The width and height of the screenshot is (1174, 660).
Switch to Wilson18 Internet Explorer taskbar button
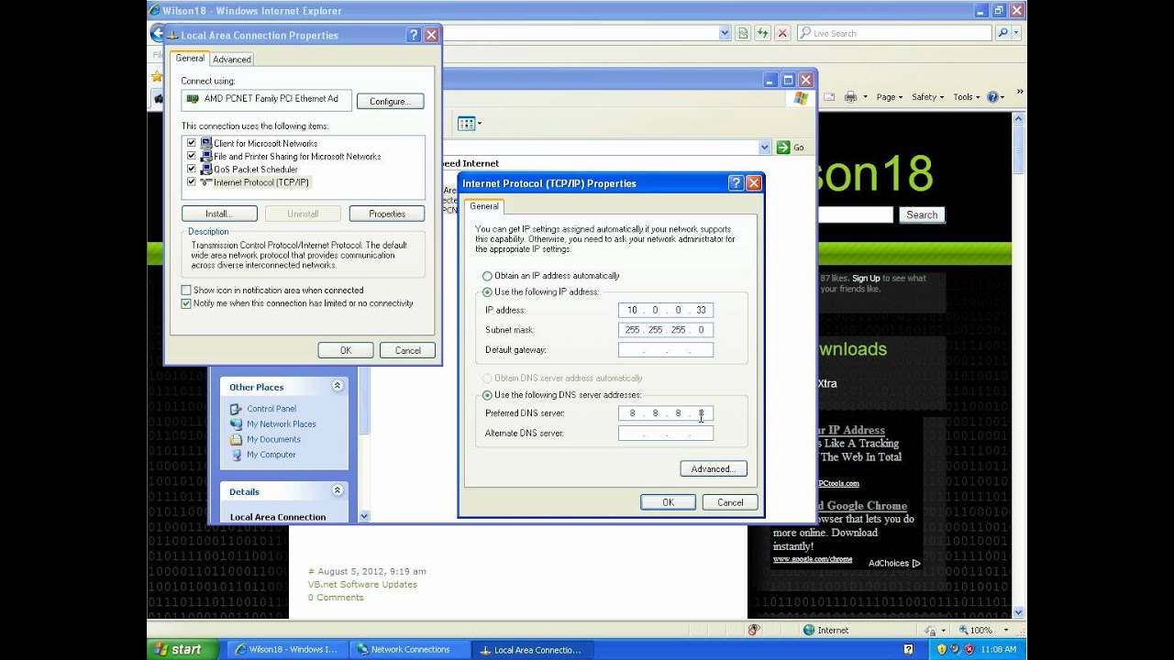287,649
